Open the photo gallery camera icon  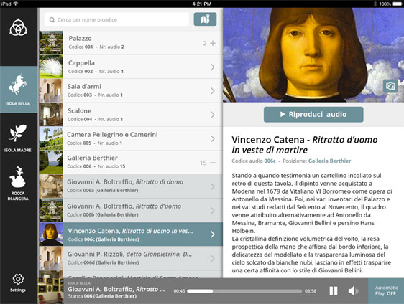[390, 86]
